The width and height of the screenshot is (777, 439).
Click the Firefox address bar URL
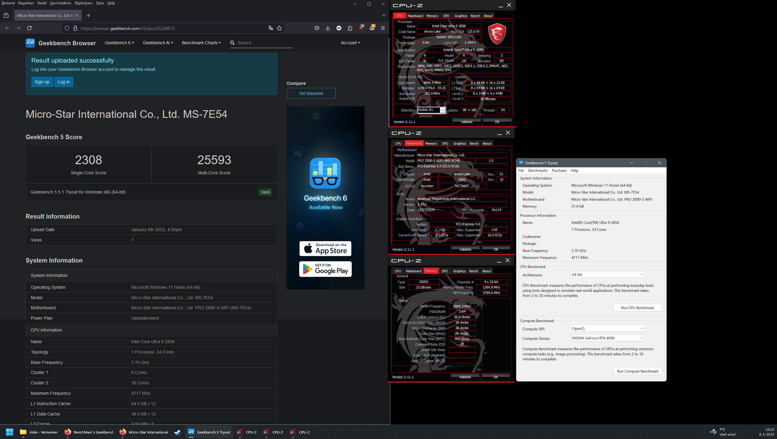[x=128, y=28]
